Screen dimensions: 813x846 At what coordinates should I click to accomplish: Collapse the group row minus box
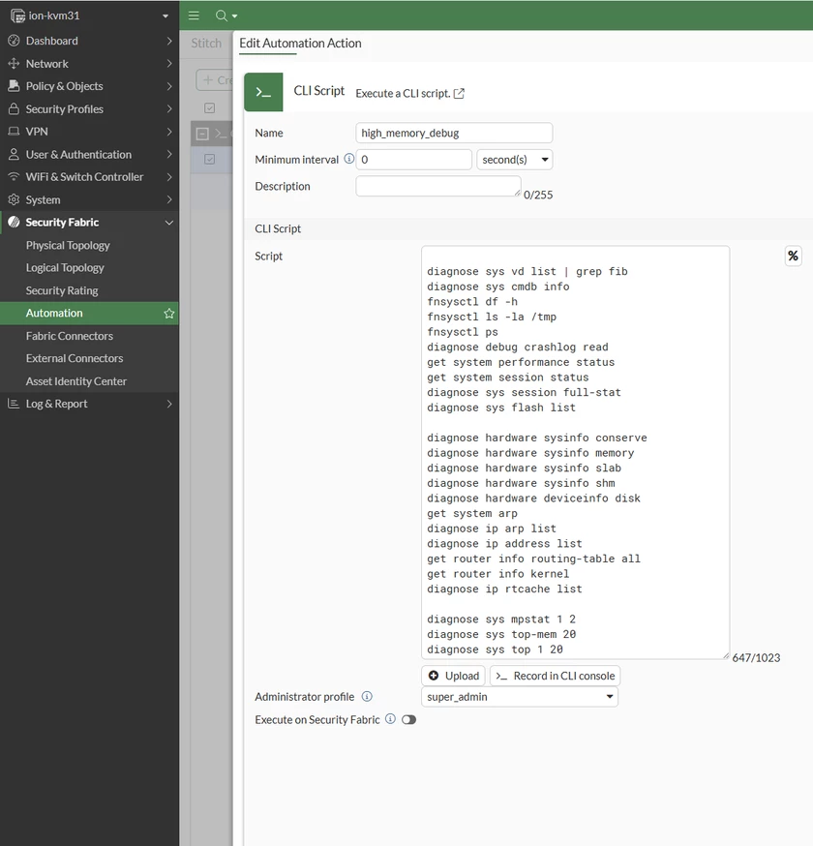[x=202, y=134]
